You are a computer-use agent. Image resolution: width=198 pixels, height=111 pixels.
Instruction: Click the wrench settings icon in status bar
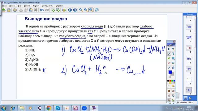[x=178, y=102]
